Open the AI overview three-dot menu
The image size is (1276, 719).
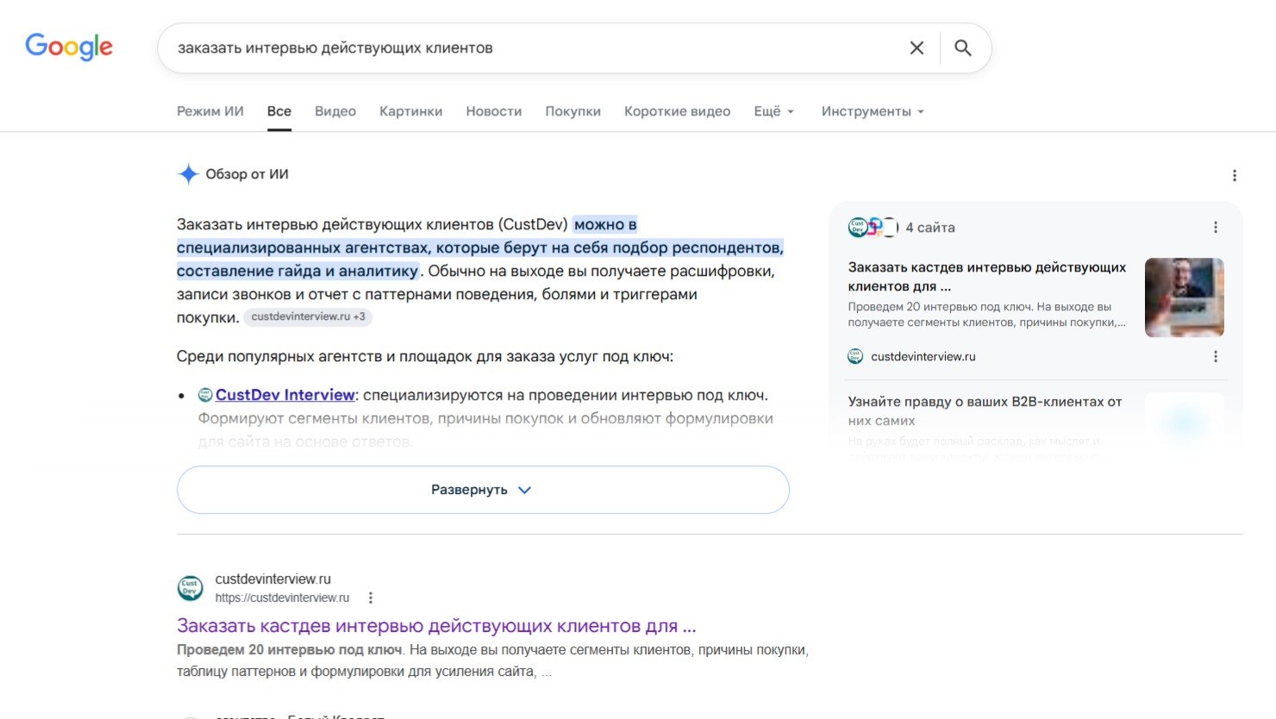1235,176
